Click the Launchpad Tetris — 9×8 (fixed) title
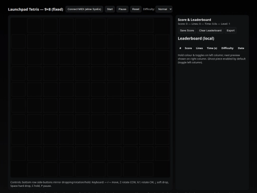 click(x=36, y=10)
